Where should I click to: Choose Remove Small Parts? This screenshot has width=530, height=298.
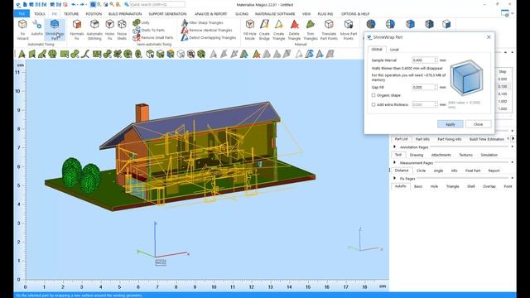tap(152, 37)
